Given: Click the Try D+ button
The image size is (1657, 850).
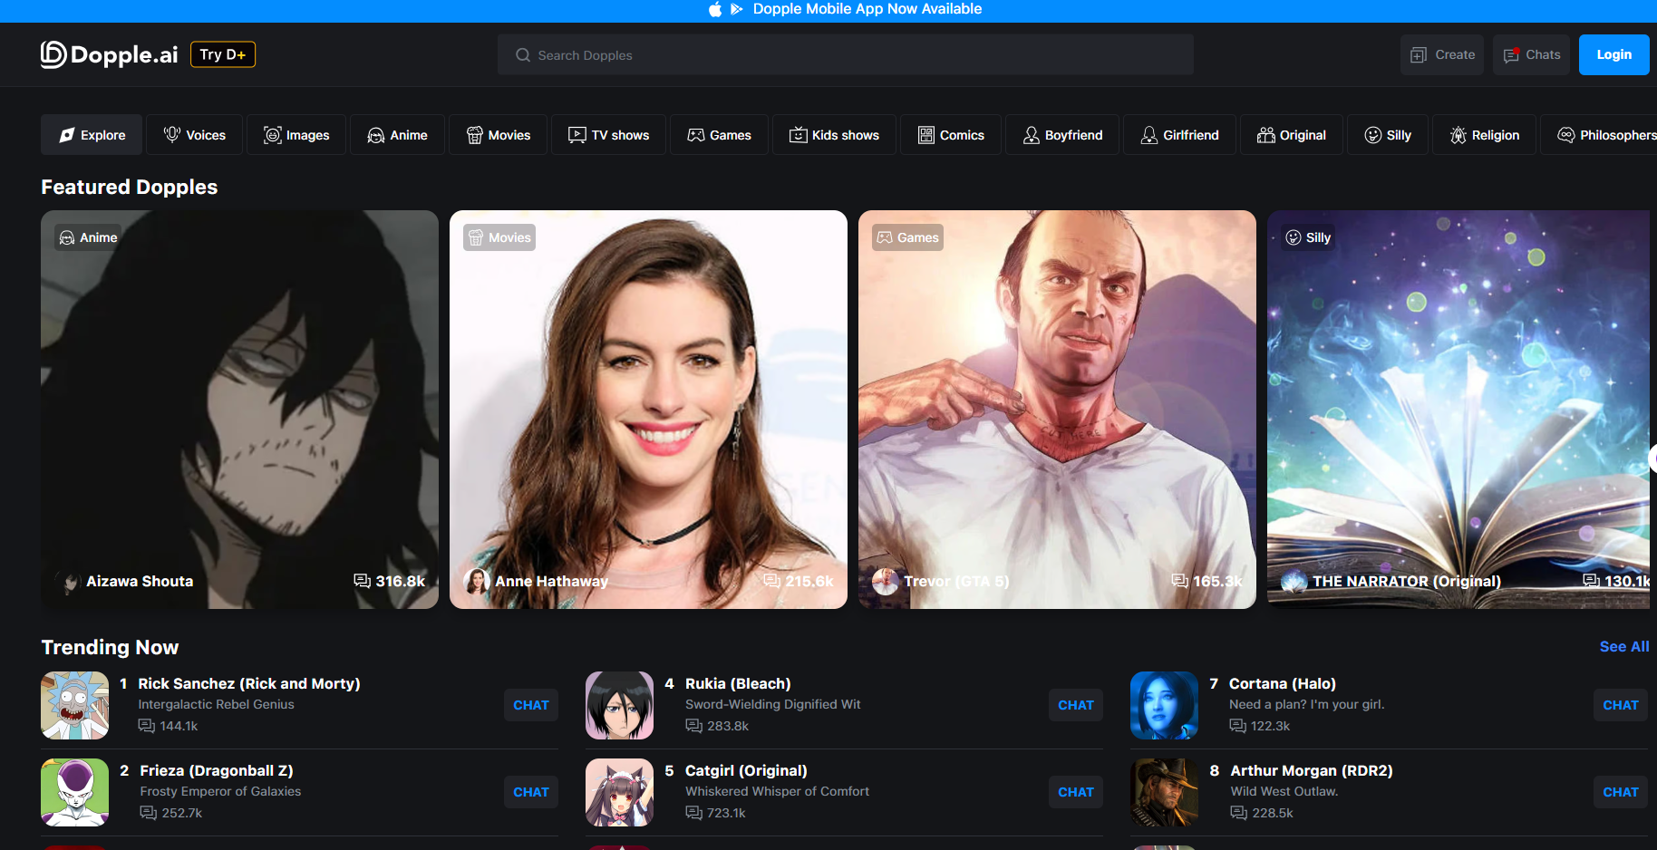Looking at the screenshot, I should click(223, 54).
